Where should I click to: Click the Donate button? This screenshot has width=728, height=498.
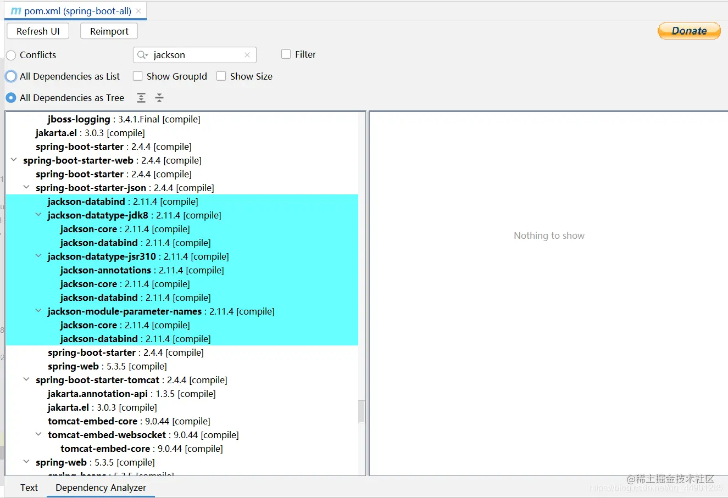pyautogui.click(x=689, y=31)
